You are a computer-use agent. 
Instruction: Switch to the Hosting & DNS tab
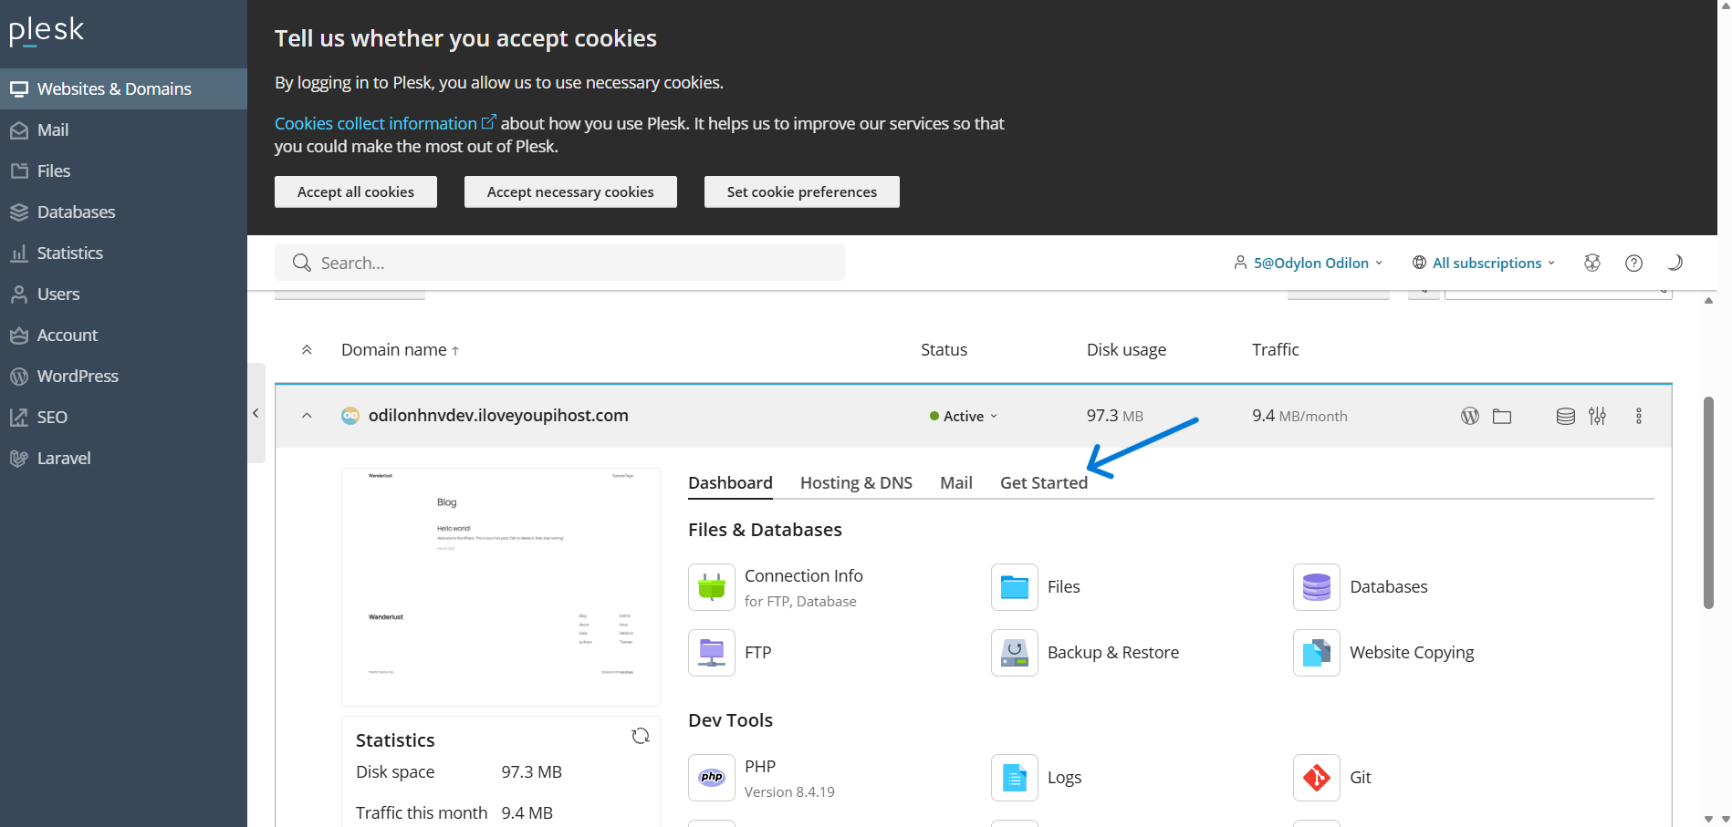pyautogui.click(x=856, y=482)
